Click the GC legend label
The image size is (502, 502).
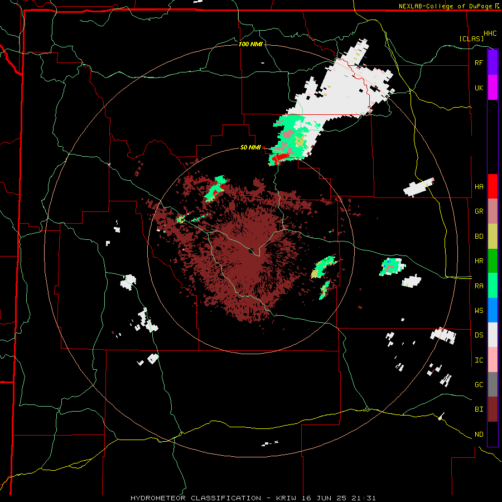click(479, 384)
